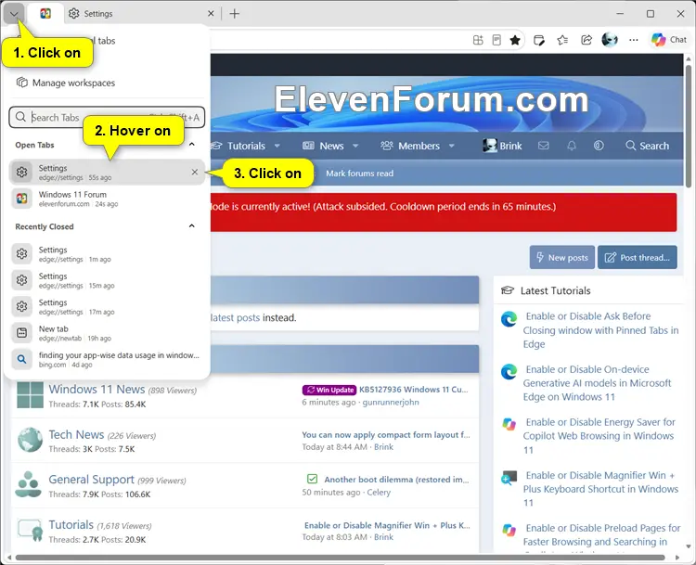Image resolution: width=696 pixels, height=565 pixels.
Task: Open the collections toolbar icon
Action: point(539,41)
